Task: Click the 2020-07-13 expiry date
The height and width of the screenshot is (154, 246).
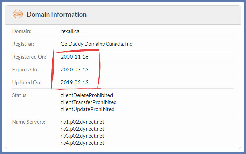Action: [74, 70]
